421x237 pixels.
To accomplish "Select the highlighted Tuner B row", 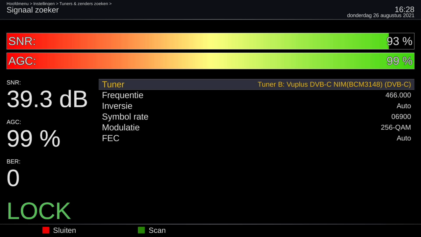I will [x=256, y=85].
